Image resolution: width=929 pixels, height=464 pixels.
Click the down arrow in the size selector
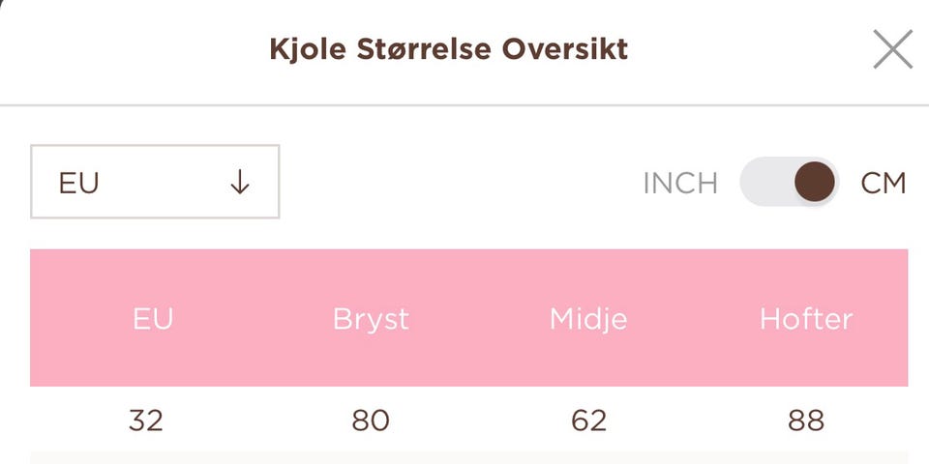240,183
